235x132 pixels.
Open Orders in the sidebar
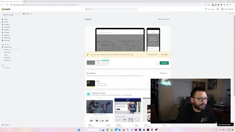(x=6, y=22)
